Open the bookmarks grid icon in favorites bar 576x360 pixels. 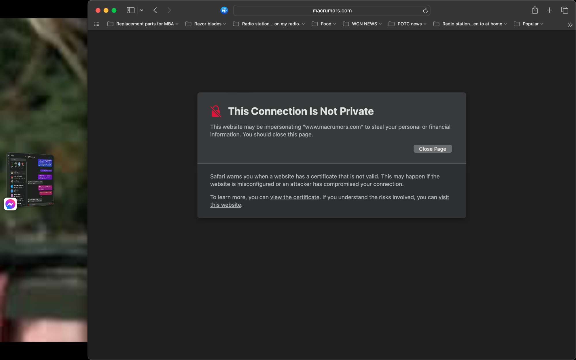click(x=97, y=24)
